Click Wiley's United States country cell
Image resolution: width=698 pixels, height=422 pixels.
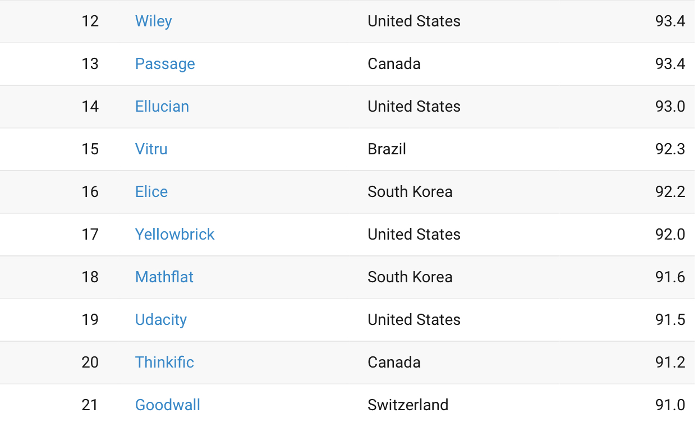[x=414, y=21]
